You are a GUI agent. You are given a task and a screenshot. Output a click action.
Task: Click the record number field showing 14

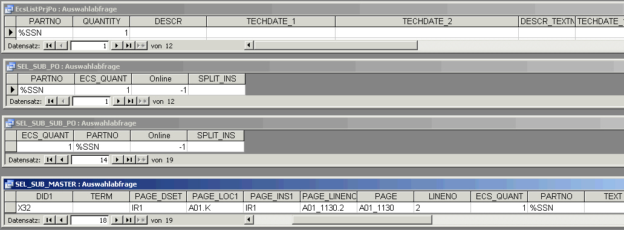pos(90,160)
